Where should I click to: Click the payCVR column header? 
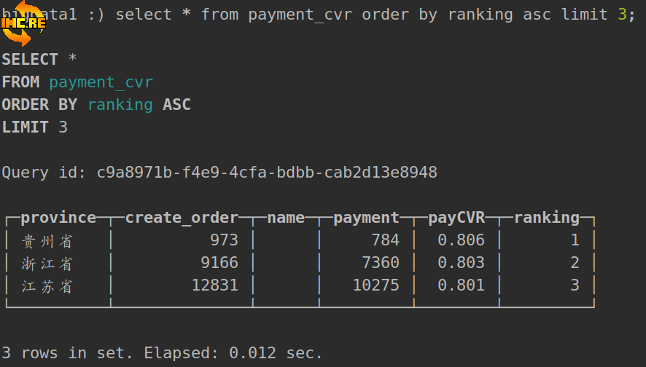tap(456, 218)
